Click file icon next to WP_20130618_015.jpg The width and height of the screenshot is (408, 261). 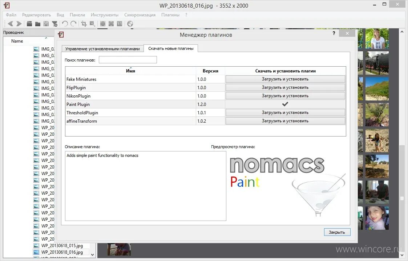(x=36, y=246)
